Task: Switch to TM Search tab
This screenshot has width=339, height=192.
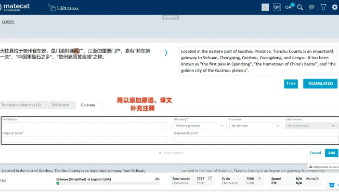Action: tap(60, 105)
